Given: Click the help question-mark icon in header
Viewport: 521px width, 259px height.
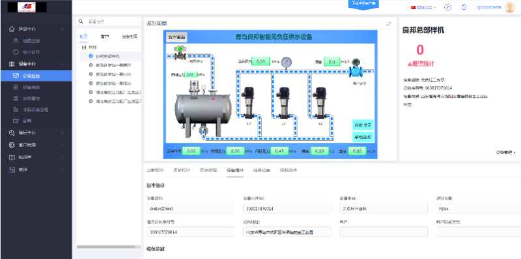Looking at the screenshot, I should coord(447,7).
